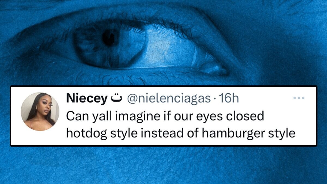The width and height of the screenshot is (327, 184).
Task: Click the ت symbol beside Niecey
Action: pyautogui.click(x=116, y=99)
